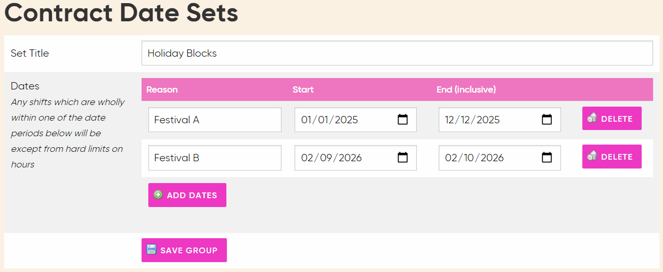The width and height of the screenshot is (663, 272).
Task: Click the Set Title field containing Holiday Blocks
Action: pos(397,53)
